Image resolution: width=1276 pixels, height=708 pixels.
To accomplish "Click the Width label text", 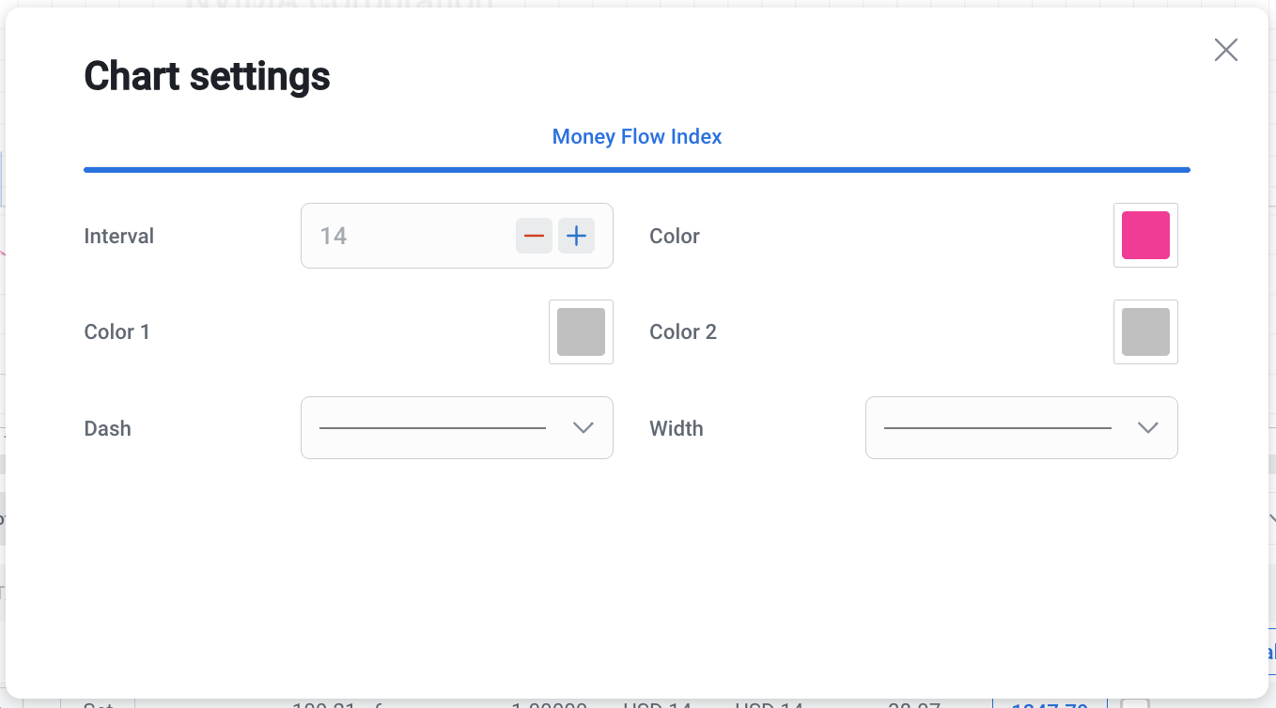I will click(677, 428).
